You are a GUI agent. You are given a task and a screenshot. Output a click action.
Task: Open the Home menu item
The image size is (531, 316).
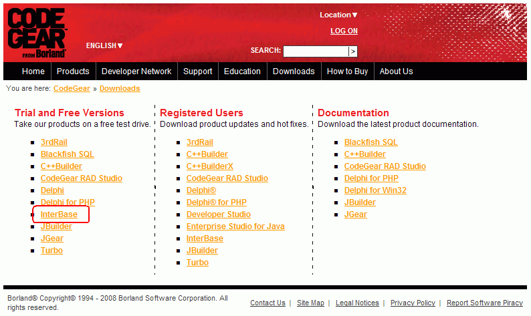pyautogui.click(x=33, y=71)
